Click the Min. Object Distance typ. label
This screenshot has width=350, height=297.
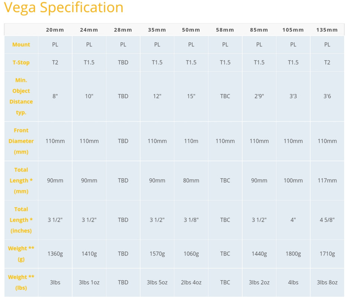pos(21,96)
